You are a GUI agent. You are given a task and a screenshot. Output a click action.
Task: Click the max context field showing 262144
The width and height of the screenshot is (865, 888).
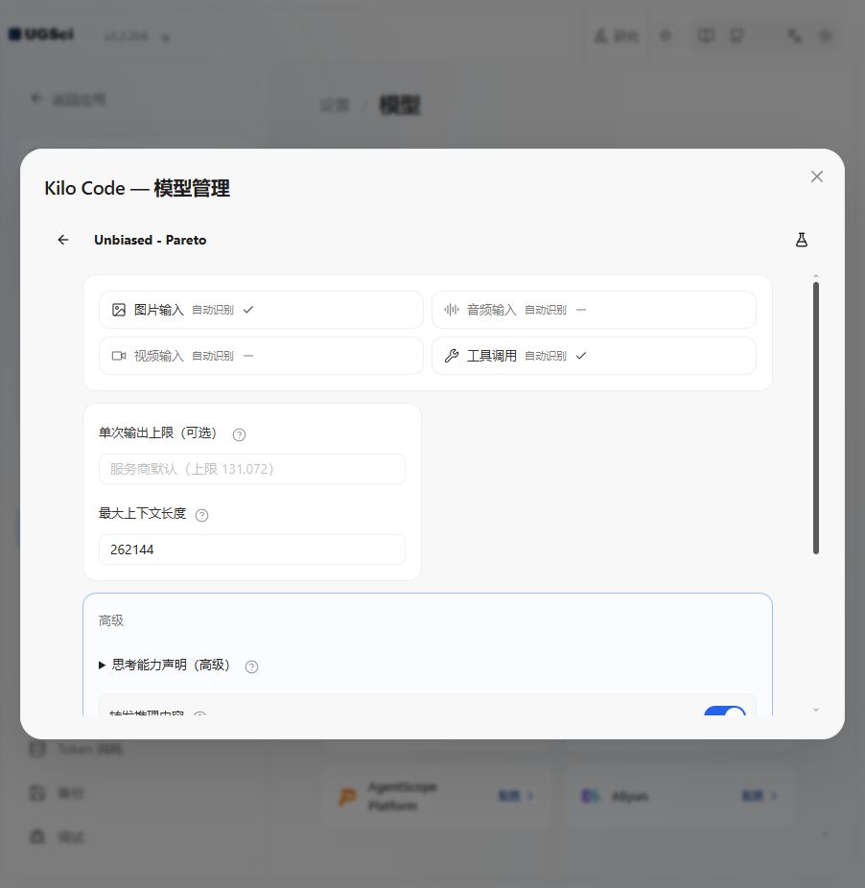click(252, 549)
